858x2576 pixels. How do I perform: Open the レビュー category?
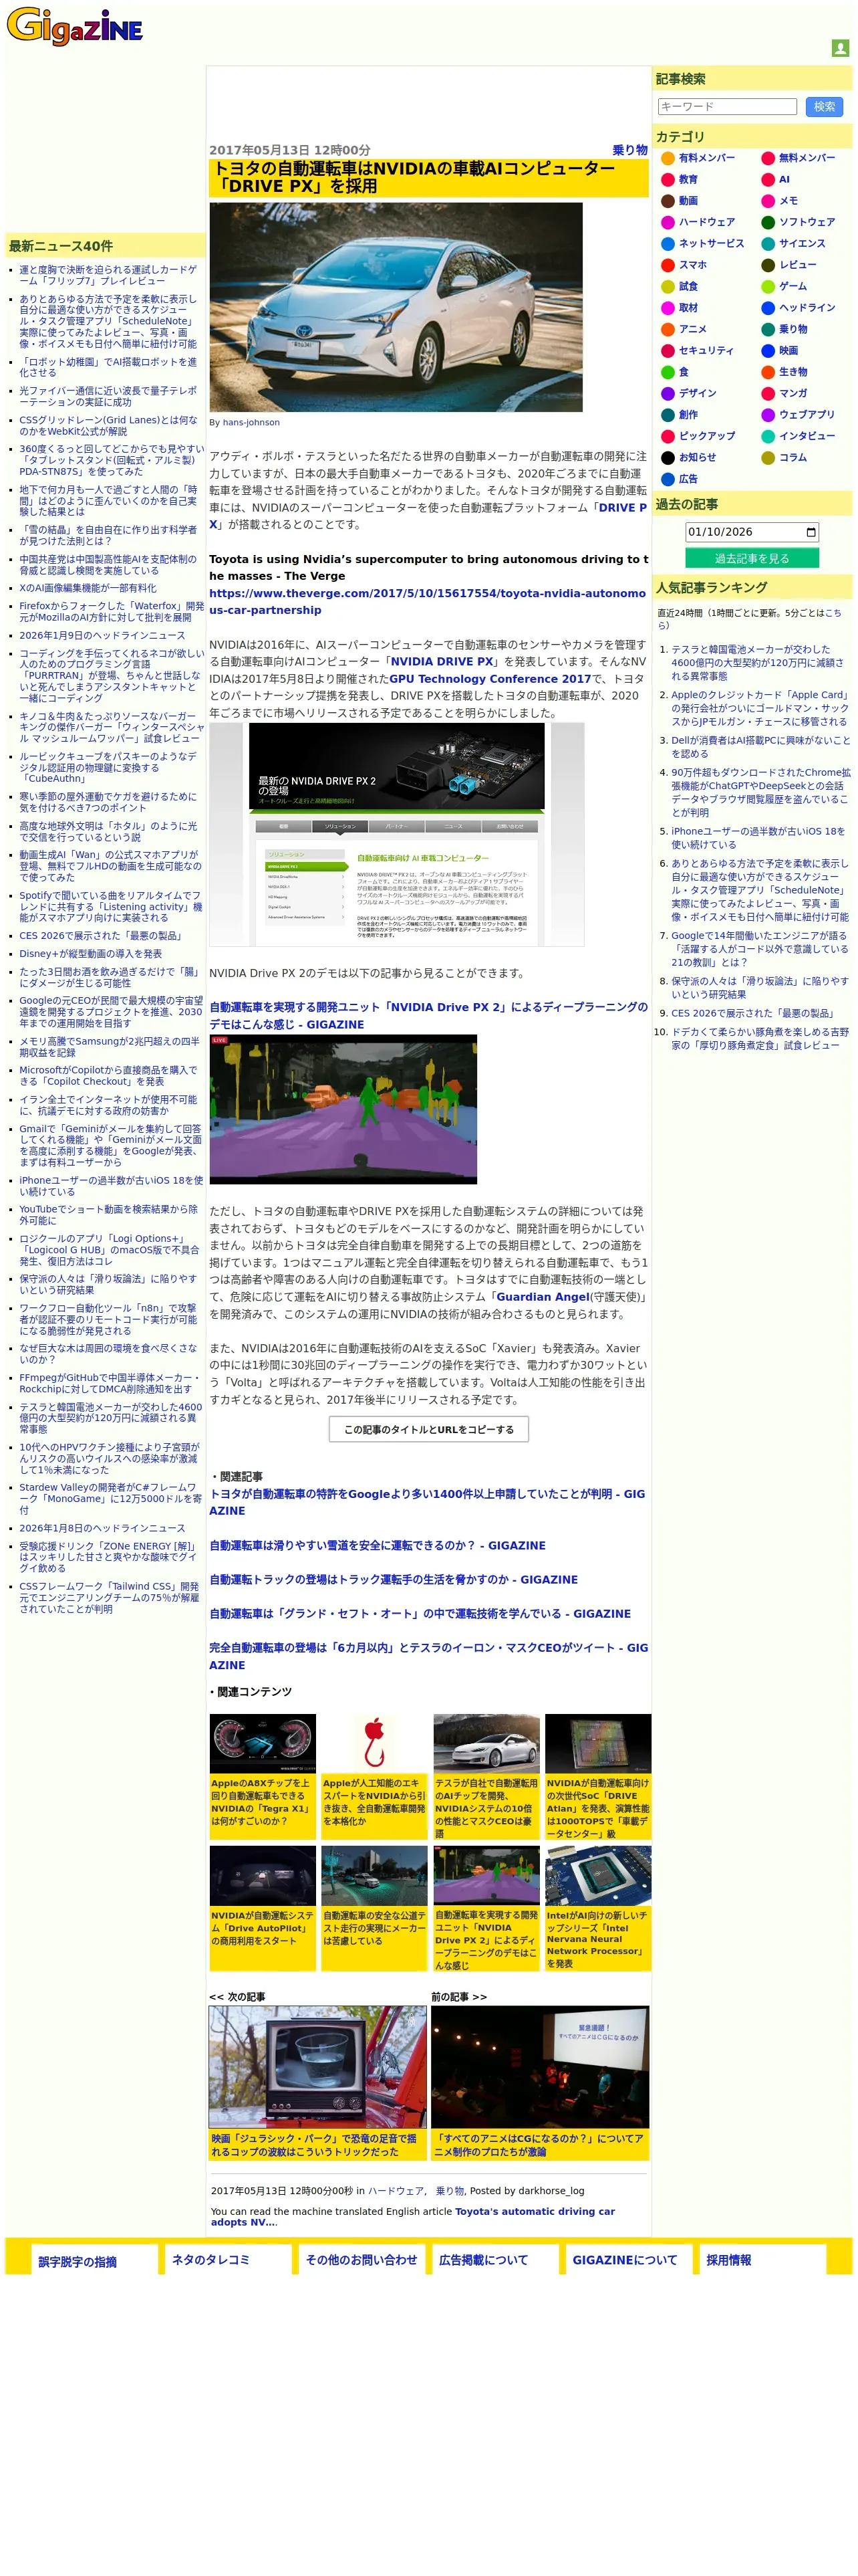tap(797, 265)
